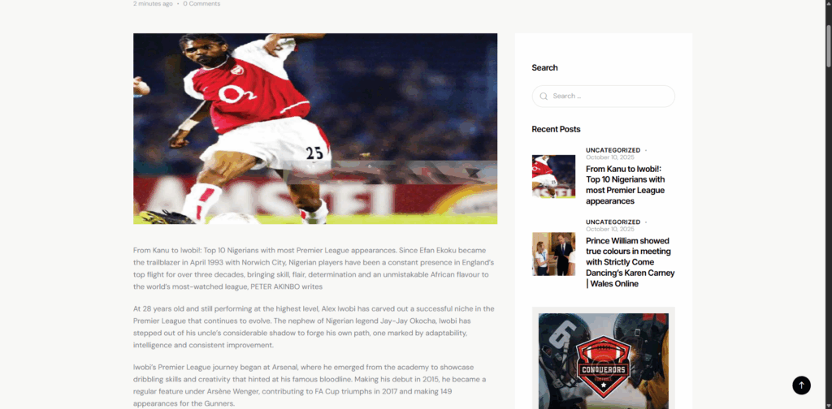
Task: Select second UNCATEGORIZED category label above Prince William
Action: (x=613, y=222)
